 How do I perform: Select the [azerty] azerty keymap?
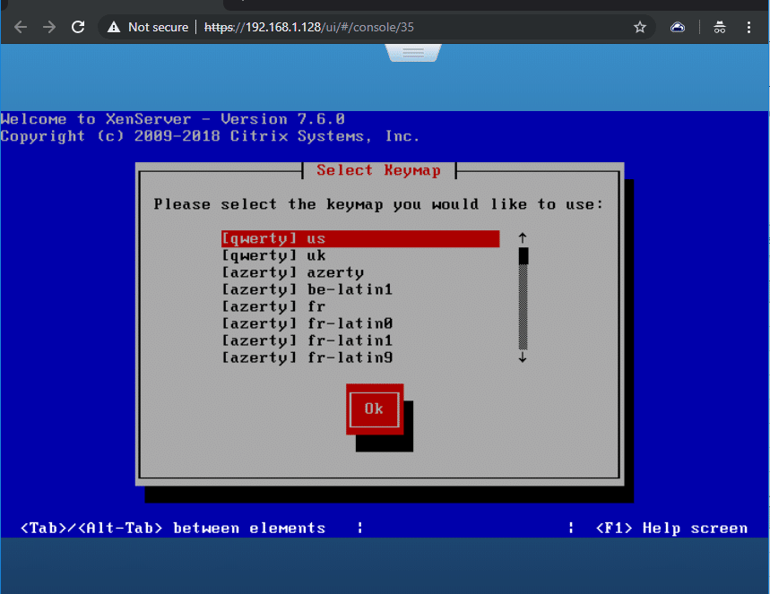click(360, 272)
